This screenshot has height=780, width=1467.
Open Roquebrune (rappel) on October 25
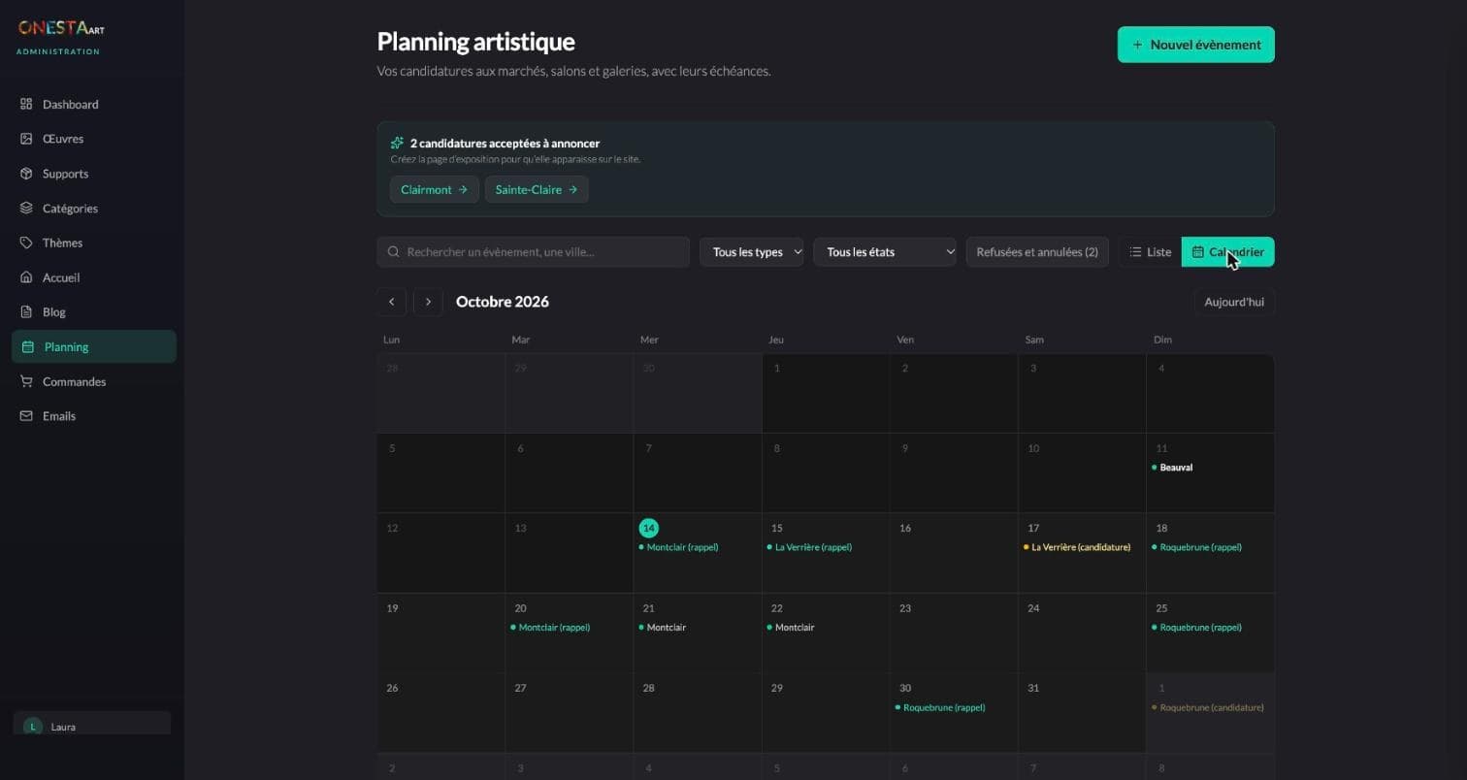point(1196,628)
